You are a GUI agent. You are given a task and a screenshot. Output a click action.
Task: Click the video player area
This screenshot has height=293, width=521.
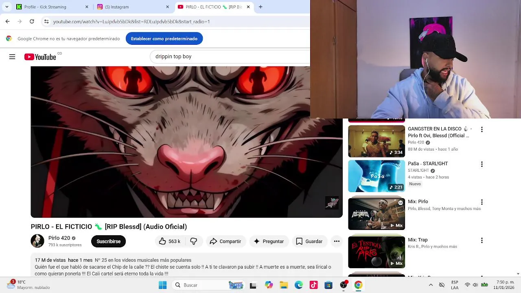click(186, 142)
